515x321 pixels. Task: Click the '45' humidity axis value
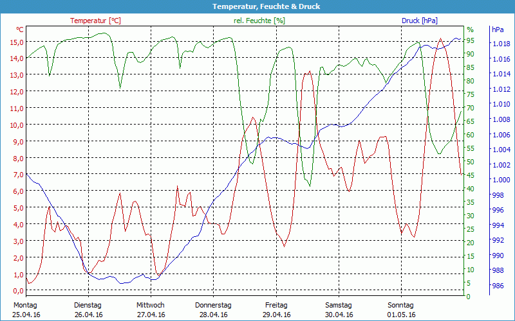pyautogui.click(x=471, y=175)
